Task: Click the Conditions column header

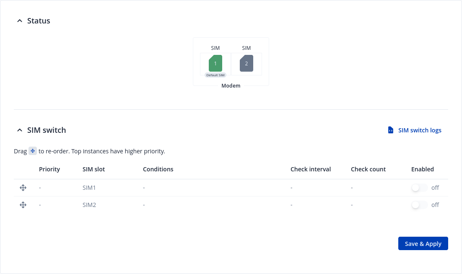Action: pyautogui.click(x=158, y=169)
